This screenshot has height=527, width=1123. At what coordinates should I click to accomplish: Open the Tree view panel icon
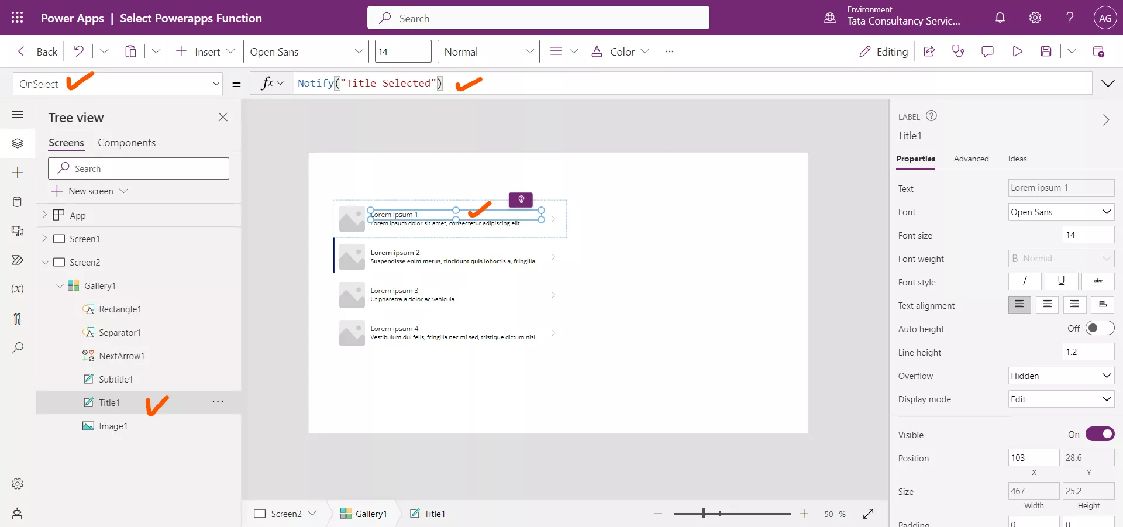(18, 144)
